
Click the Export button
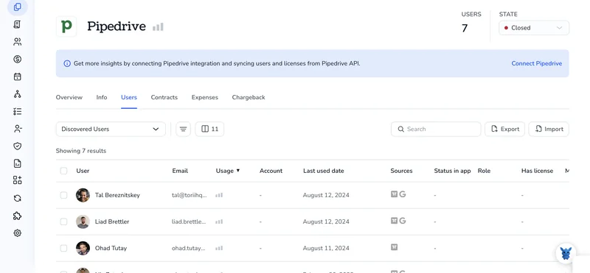504,129
